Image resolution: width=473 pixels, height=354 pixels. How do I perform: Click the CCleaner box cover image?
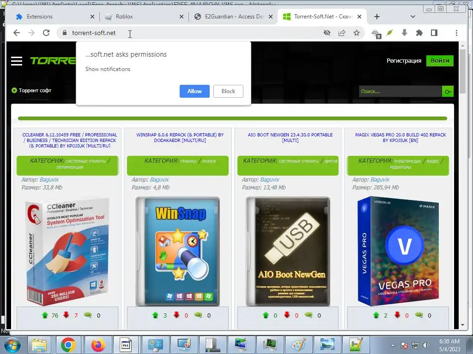[x=67, y=251]
